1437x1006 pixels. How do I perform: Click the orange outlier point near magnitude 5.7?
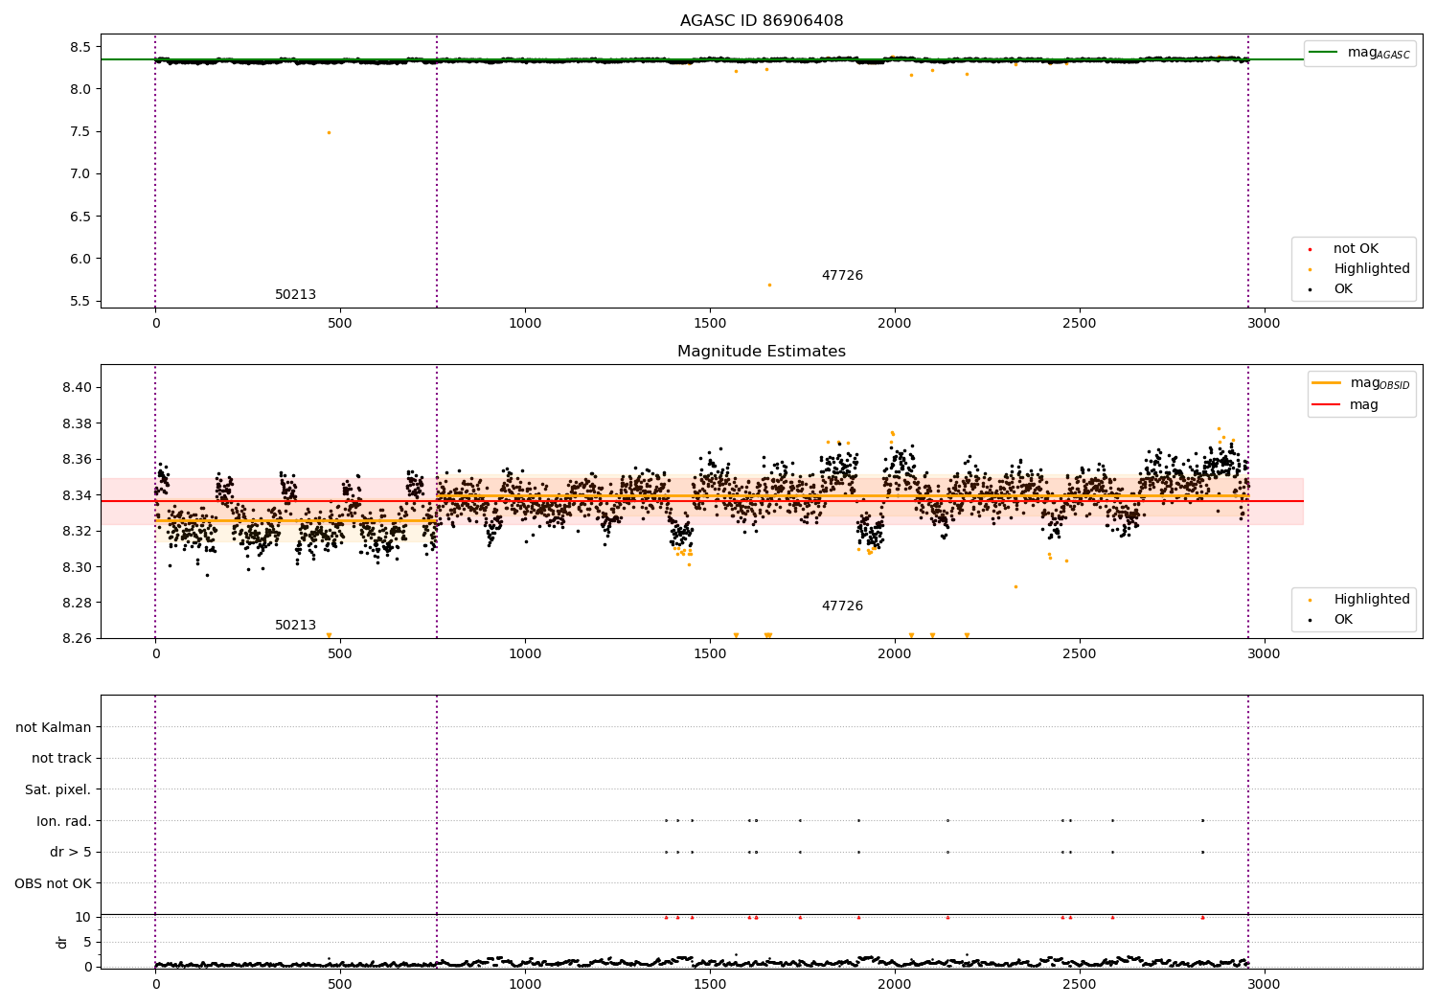click(768, 285)
